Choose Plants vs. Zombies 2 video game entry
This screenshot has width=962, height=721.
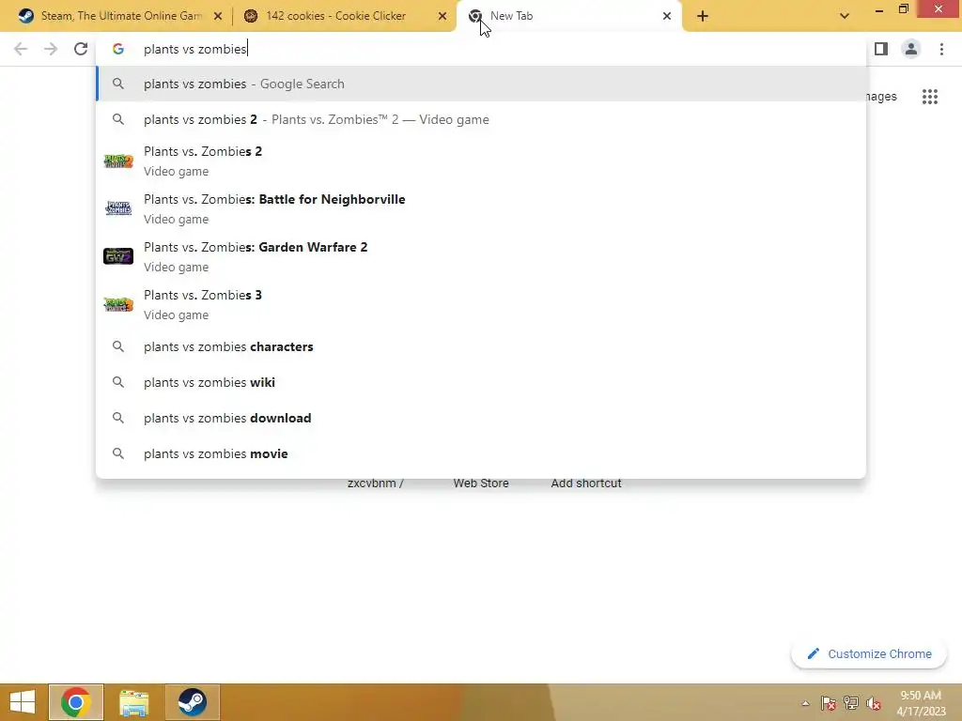tap(481, 161)
